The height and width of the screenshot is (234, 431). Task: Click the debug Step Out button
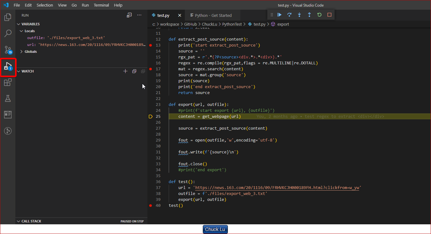click(x=309, y=15)
